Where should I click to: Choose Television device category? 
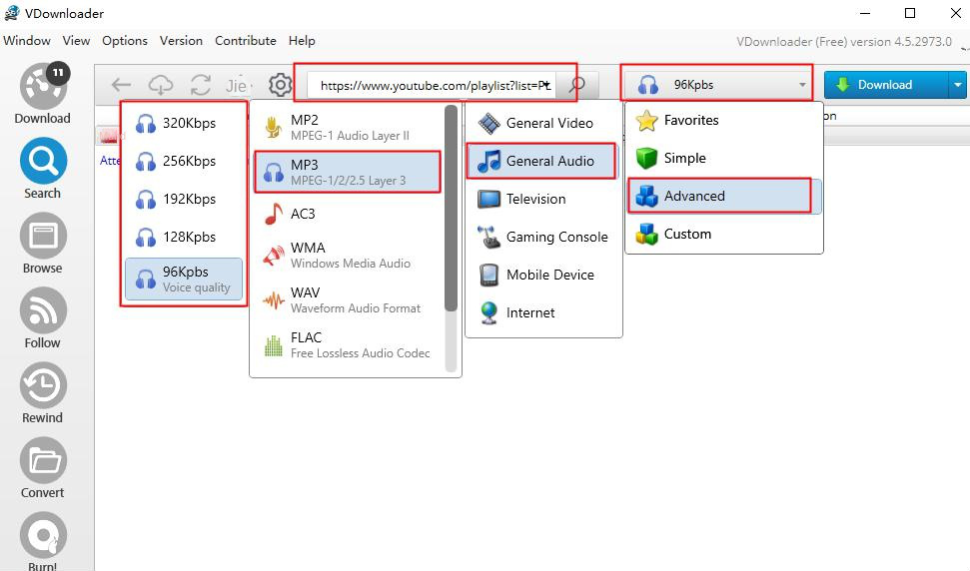tap(543, 199)
